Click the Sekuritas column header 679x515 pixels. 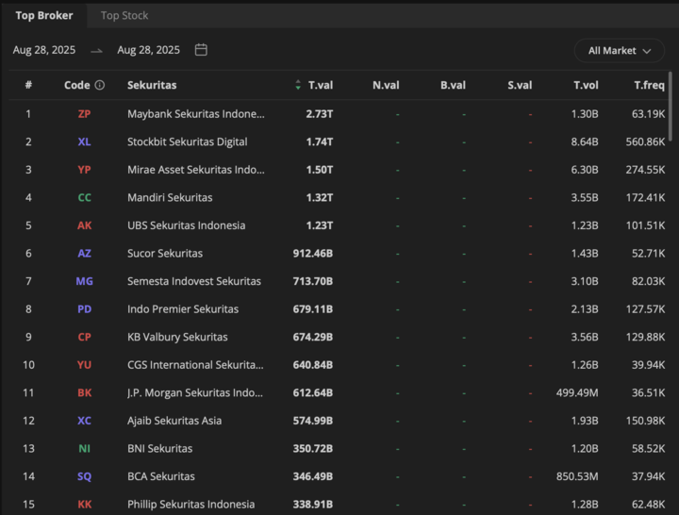click(152, 85)
